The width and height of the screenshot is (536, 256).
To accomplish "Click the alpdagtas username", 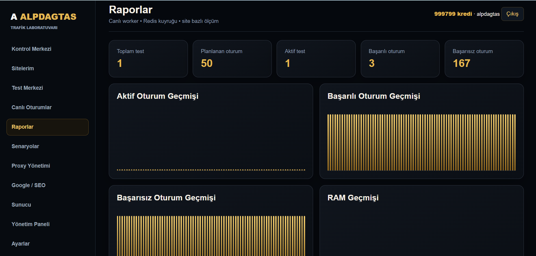I will [488, 14].
